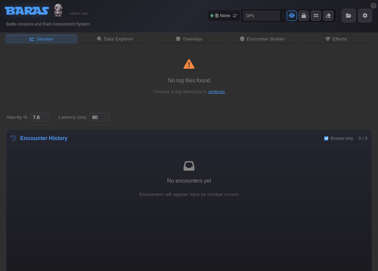Open the DPS profile dropdown
Image resolution: width=378 pixels, height=271 pixels.
(x=261, y=16)
